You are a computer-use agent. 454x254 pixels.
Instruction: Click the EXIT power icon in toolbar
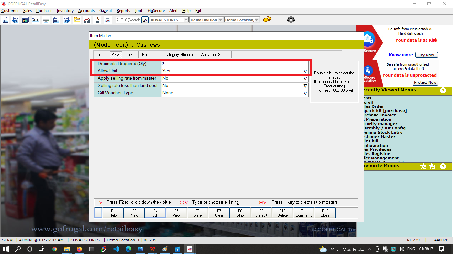click(x=97, y=20)
